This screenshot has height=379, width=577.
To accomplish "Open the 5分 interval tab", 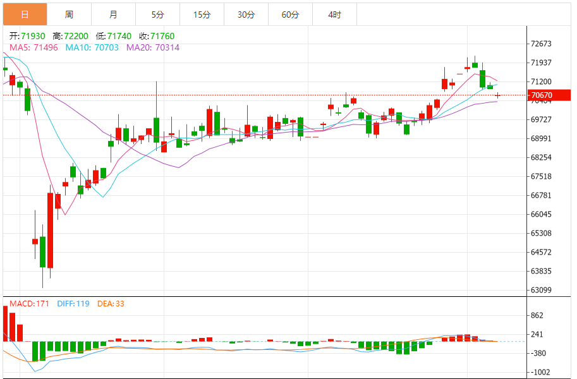I will tap(157, 15).
